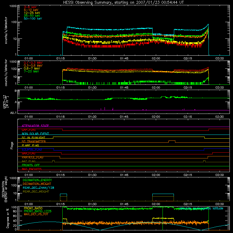
Task: Click the yellow '12-25 keV' legend entry
Action: 32,13
